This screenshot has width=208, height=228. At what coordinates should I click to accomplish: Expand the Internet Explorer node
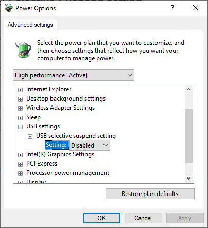[x=20, y=90]
